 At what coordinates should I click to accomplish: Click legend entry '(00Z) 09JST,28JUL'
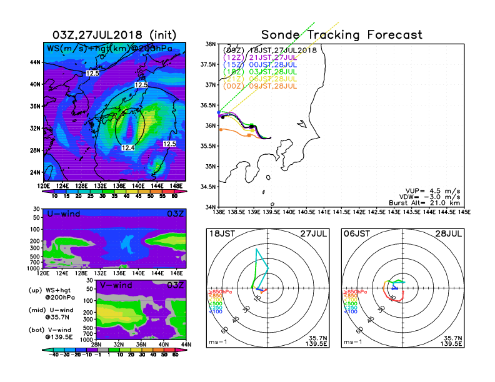click(x=260, y=86)
